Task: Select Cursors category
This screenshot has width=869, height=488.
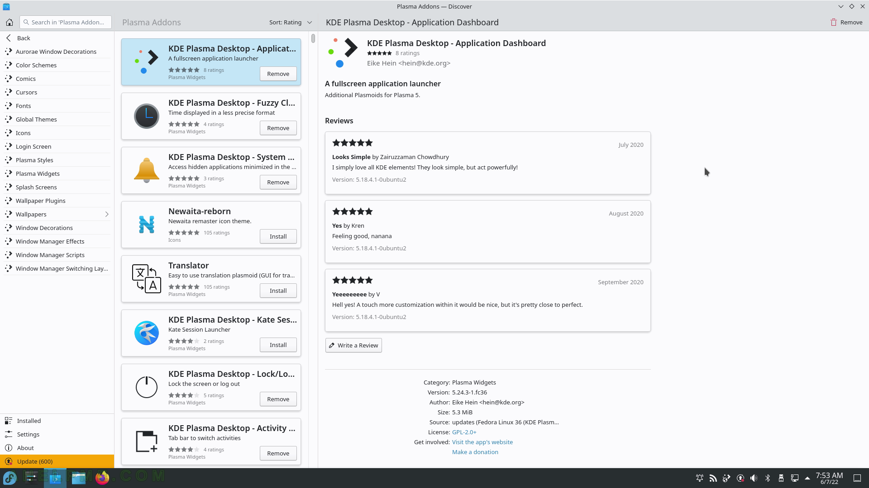Action: click(x=57, y=92)
